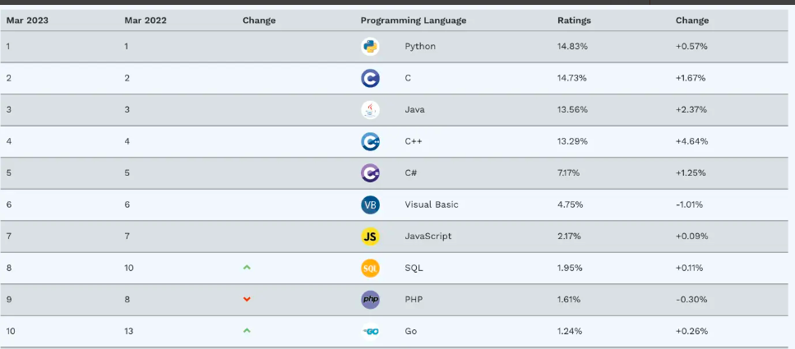
Task: Click the Python logo icon
Action: coord(370,47)
